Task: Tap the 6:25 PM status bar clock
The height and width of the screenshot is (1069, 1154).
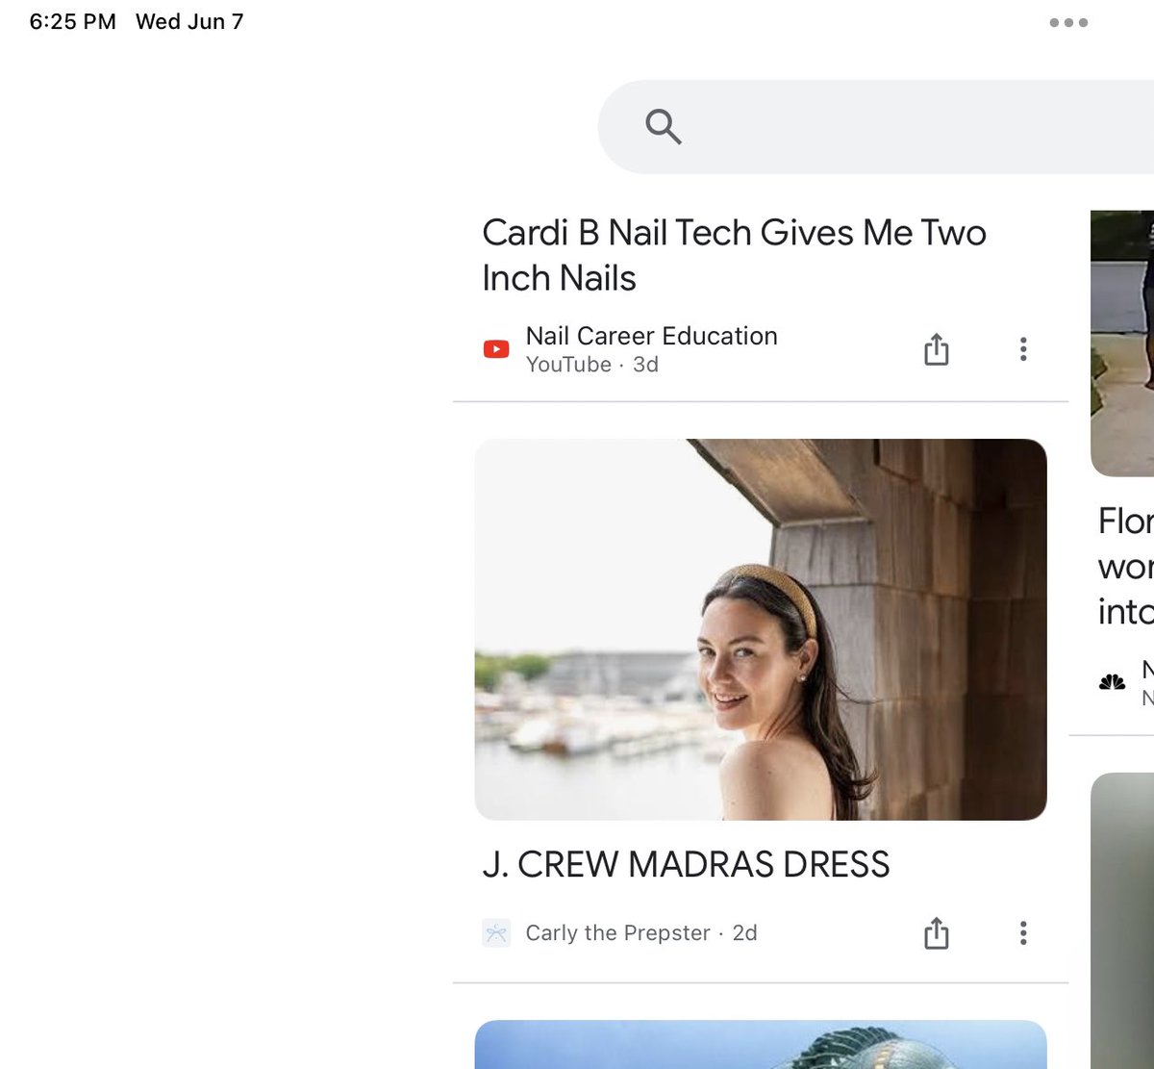Action: (x=72, y=21)
